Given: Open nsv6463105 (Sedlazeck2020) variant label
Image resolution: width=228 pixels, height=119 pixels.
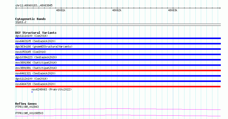Looking at the screenshot, I should pos(35,41).
